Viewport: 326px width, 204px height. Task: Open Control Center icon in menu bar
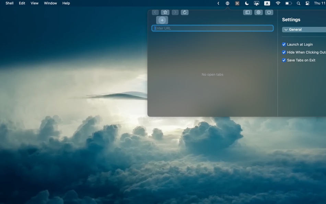pos(307,3)
